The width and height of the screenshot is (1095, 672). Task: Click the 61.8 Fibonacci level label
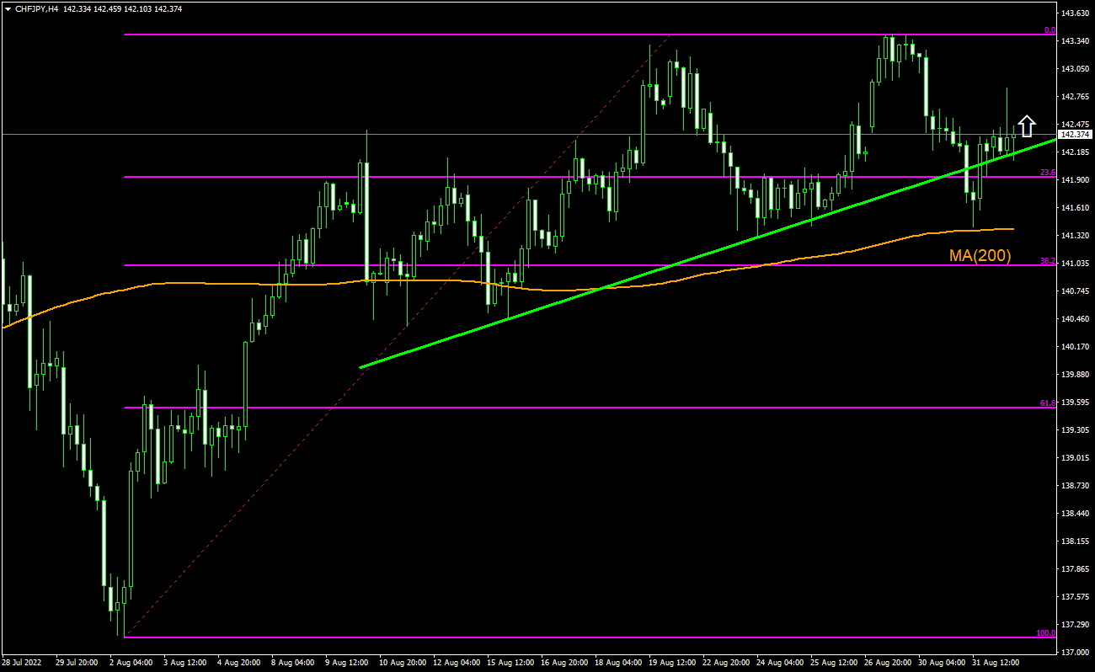(1048, 403)
